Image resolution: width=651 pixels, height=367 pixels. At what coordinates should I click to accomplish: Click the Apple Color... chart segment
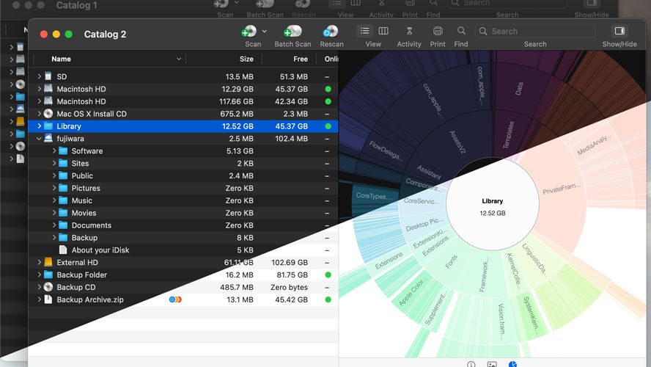tap(411, 292)
